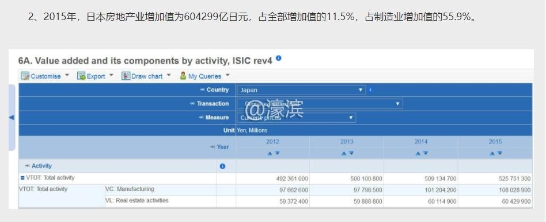Click Total activity 2014 value 509 134 700
The image size is (546, 222).
tap(440, 178)
